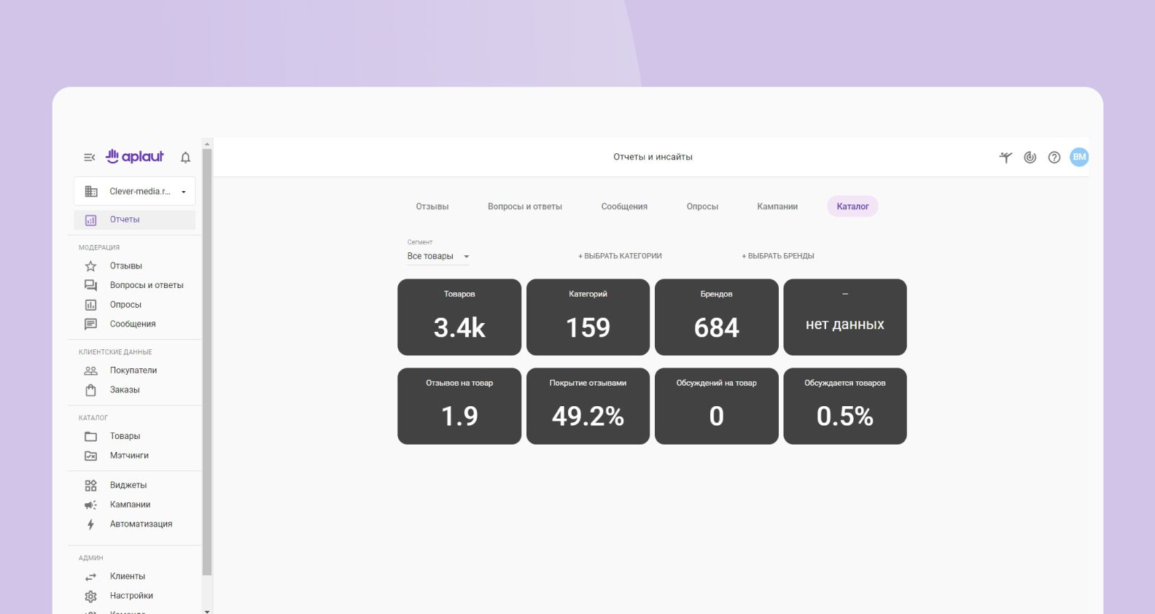The width and height of the screenshot is (1155, 614).
Task: Open the Все товары segment dropdown
Action: 437,257
